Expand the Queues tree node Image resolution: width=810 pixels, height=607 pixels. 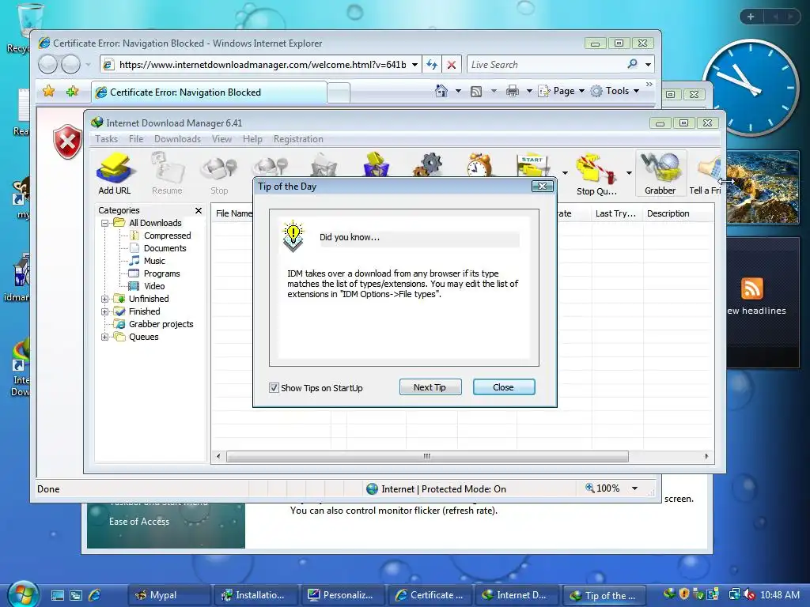pyautogui.click(x=105, y=337)
